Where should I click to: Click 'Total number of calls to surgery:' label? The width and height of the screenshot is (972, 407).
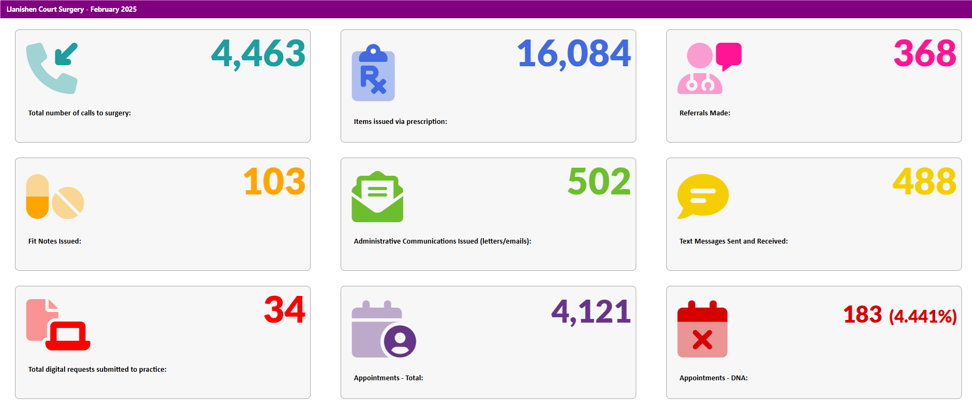pyautogui.click(x=80, y=113)
